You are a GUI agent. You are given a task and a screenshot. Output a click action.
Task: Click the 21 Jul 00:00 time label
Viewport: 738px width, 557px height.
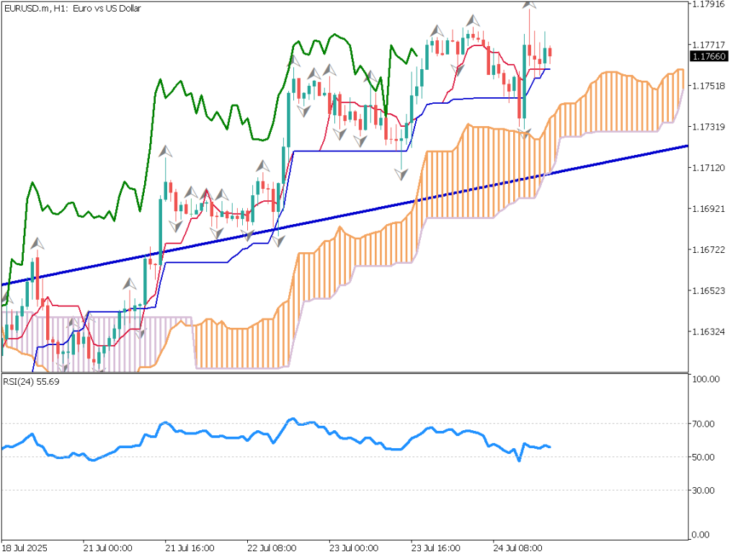click(107, 548)
